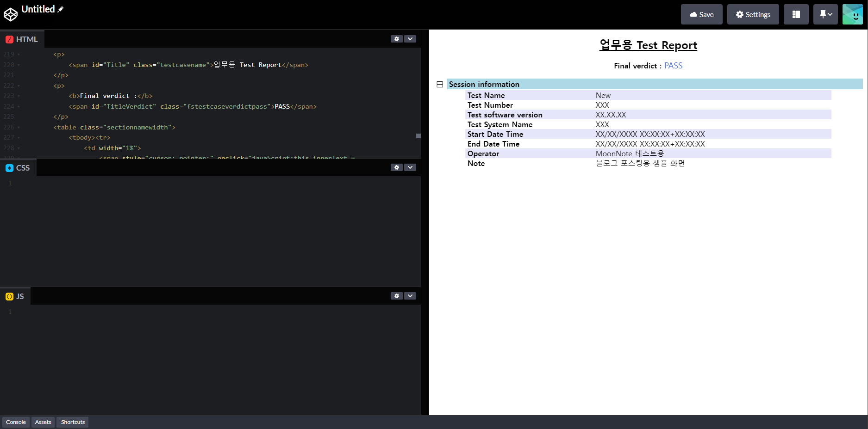
Task: Click the Session information header
Action: pyautogui.click(x=655, y=84)
